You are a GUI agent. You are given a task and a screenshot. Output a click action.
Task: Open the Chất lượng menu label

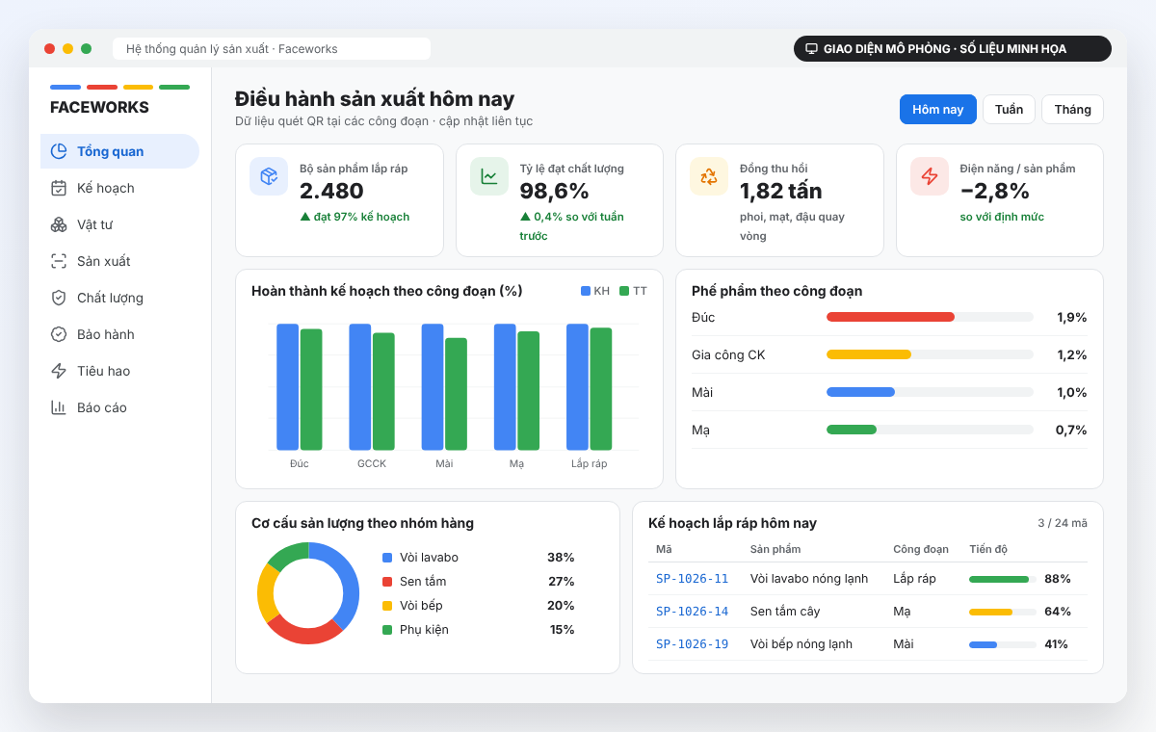click(110, 298)
